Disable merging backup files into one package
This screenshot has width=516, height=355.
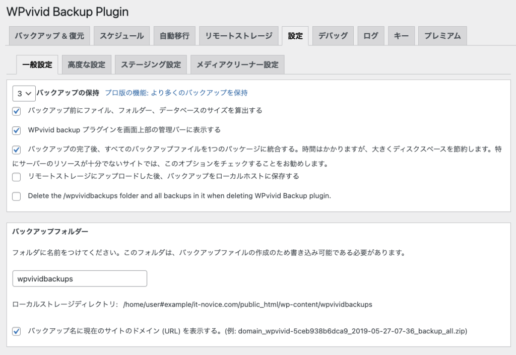(x=17, y=150)
